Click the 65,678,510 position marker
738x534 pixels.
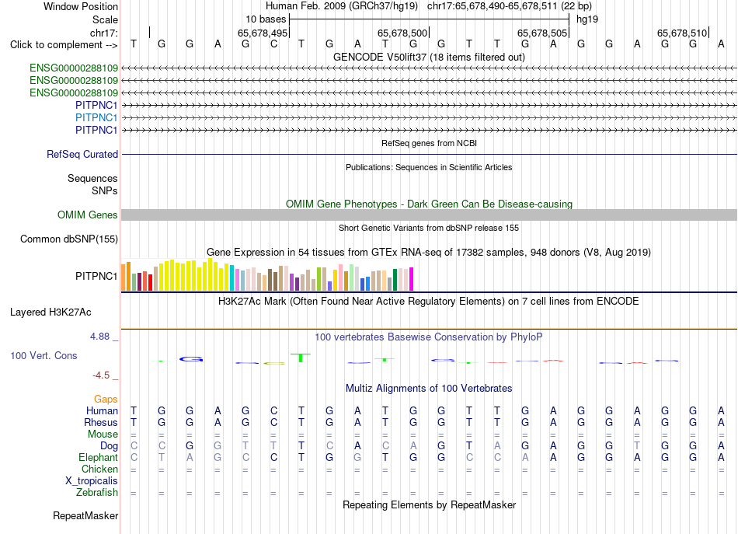pyautogui.click(x=682, y=33)
